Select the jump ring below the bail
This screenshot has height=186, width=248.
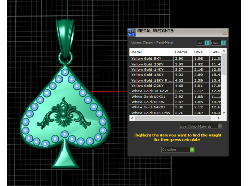tap(66, 58)
